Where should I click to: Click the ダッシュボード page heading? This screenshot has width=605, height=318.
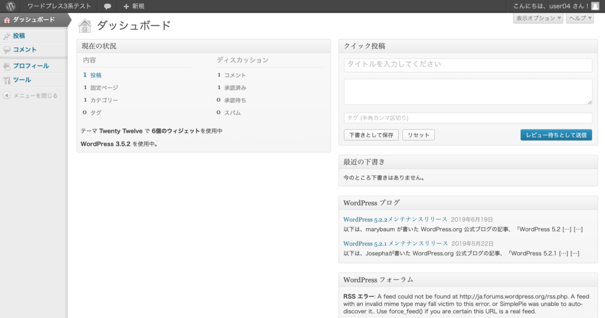134,25
